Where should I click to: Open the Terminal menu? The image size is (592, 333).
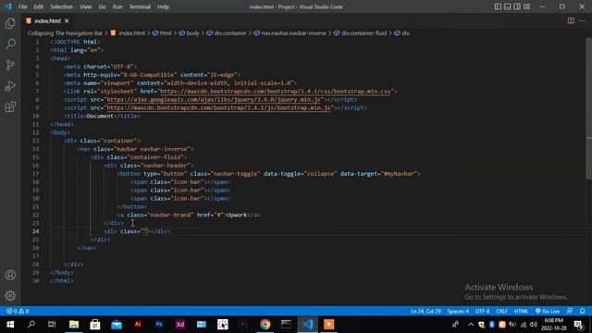click(140, 6)
